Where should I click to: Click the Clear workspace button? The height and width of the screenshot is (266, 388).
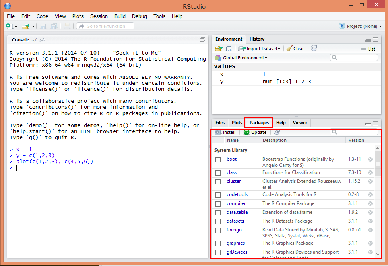(295, 49)
